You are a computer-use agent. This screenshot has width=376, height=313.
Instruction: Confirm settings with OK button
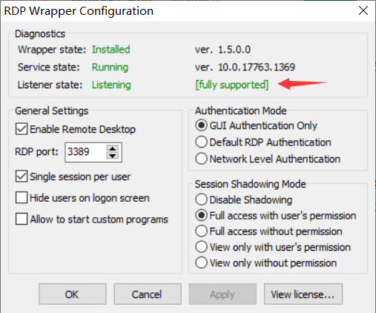click(73, 294)
